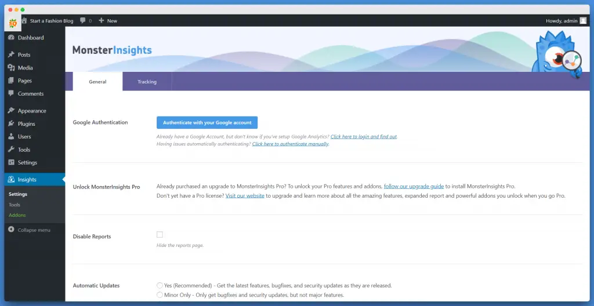Click the Tools wrench icon
Image resolution: width=594 pixels, height=306 pixels.
11,149
